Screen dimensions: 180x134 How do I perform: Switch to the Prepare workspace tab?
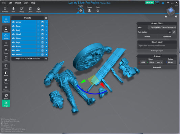89,9
